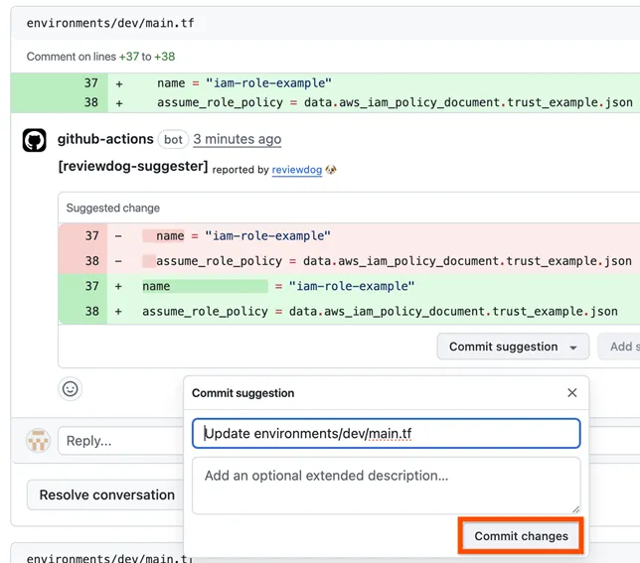Viewport: 640px width, 563px height.
Task: Click the dog emoji next to reviewdog
Action: [331, 170]
